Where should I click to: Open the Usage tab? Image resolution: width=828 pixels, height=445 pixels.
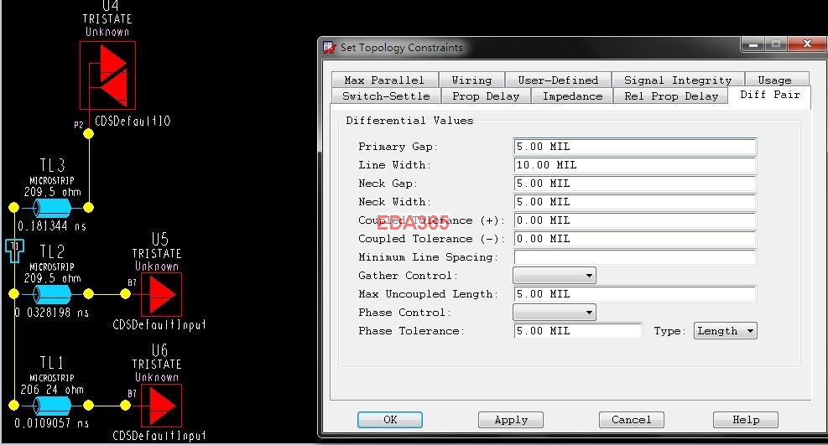pyautogui.click(x=774, y=80)
